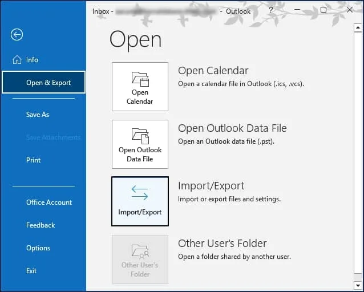Open the Print page

(34, 160)
